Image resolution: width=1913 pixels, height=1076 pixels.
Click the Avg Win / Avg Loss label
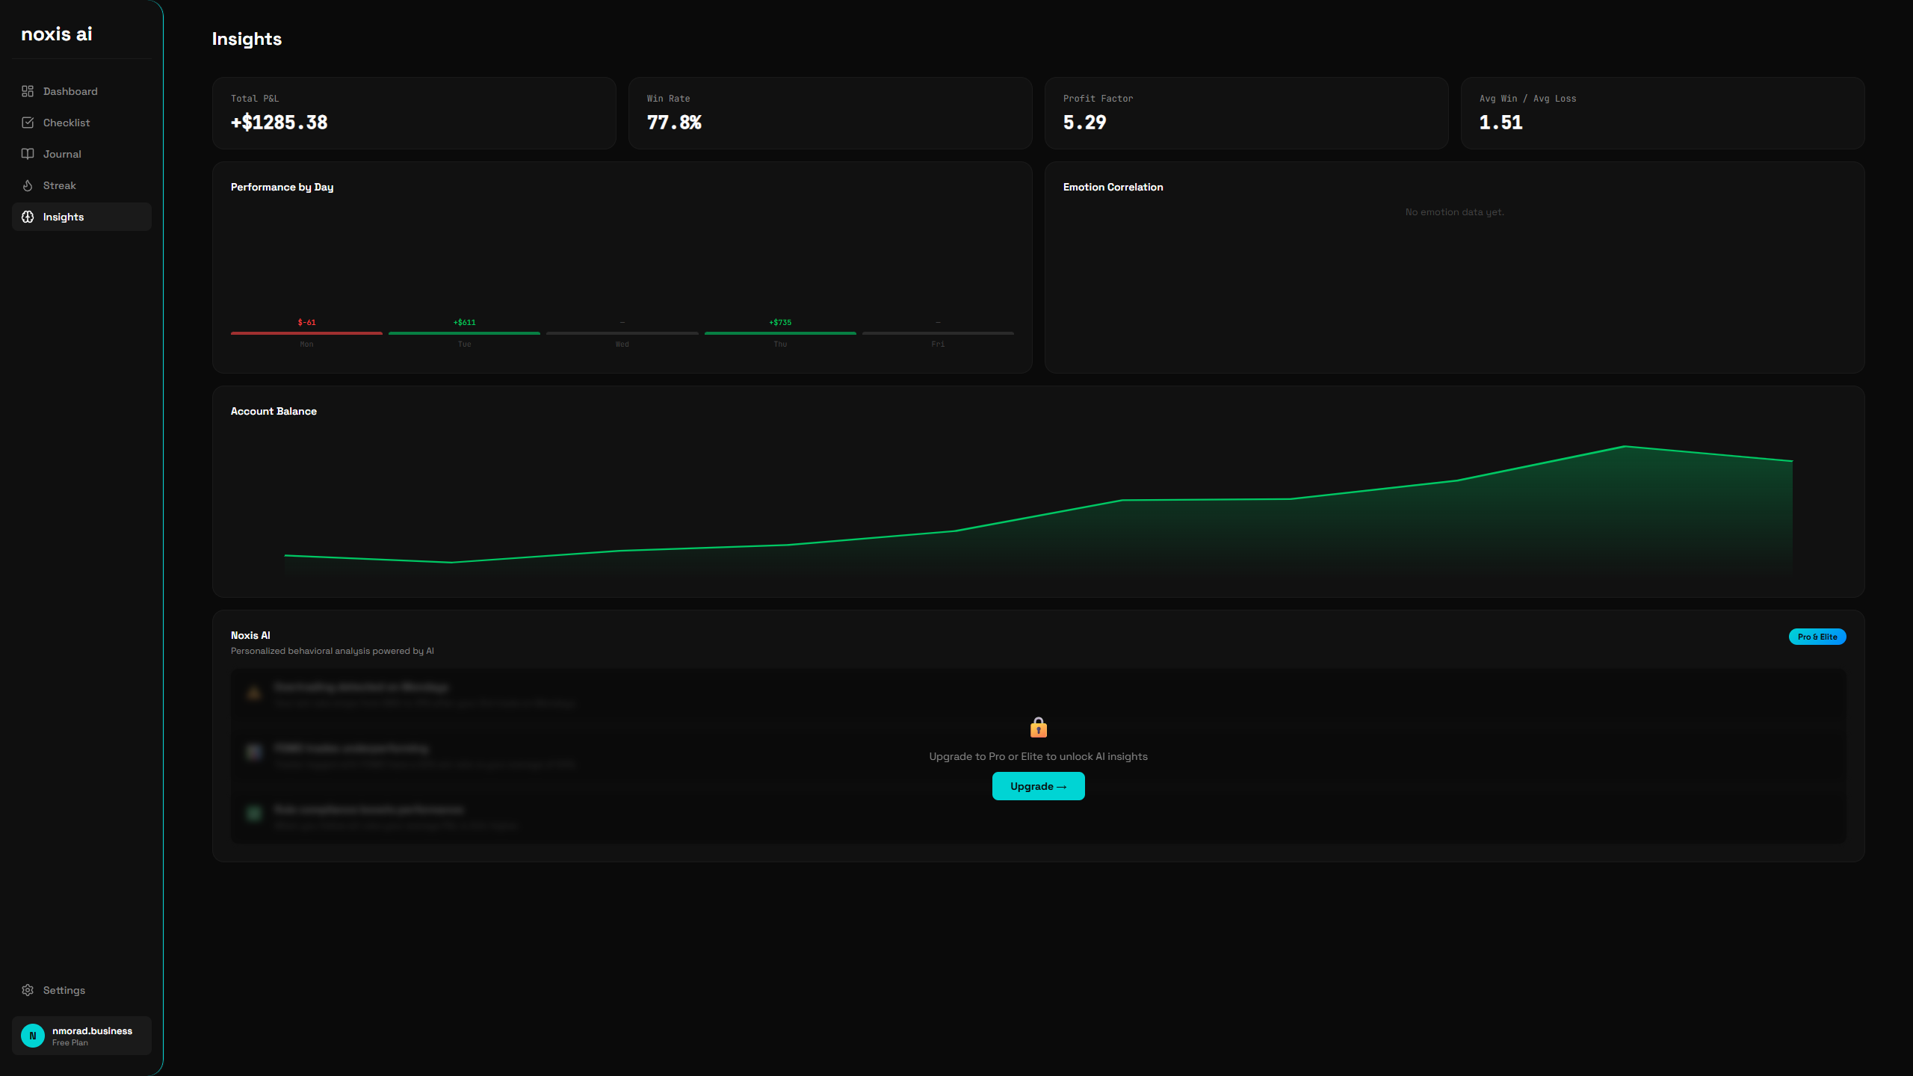point(1527,99)
